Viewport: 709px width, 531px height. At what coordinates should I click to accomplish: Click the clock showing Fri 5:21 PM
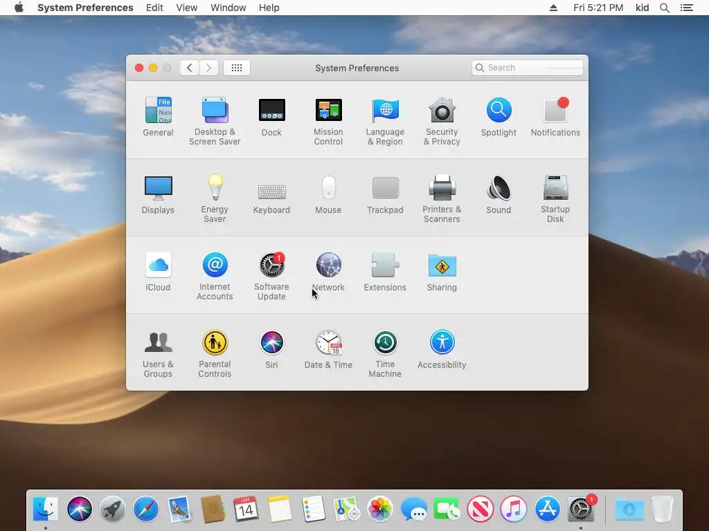598,8
